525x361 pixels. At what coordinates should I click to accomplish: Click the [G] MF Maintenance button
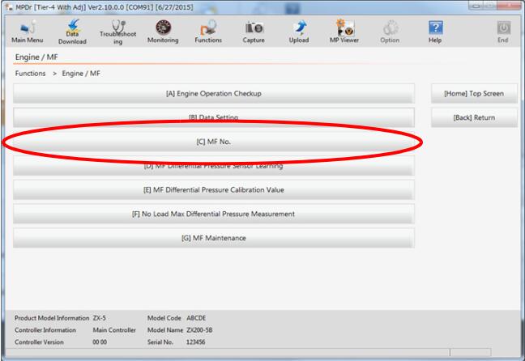click(214, 238)
